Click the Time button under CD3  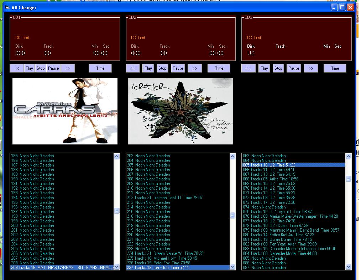pos(335,68)
